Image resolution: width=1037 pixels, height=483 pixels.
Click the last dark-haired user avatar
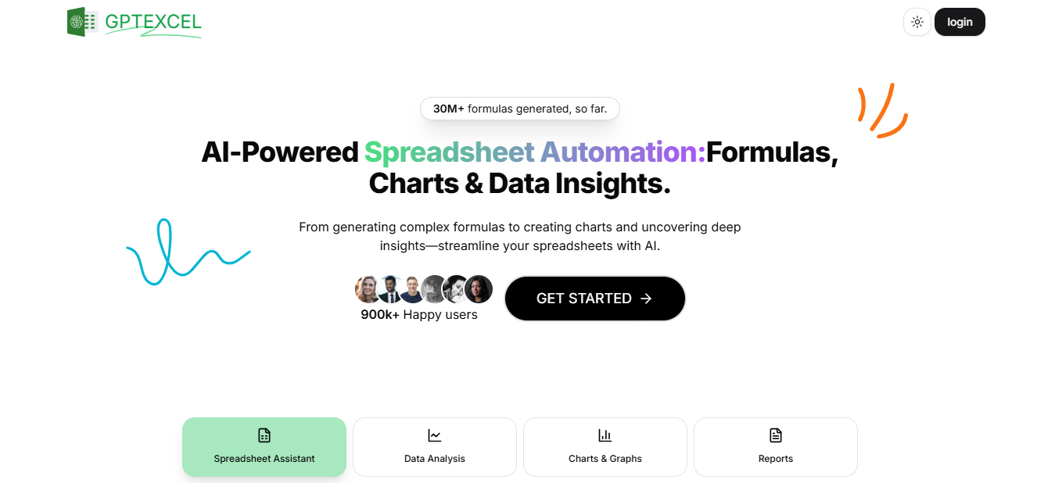point(479,289)
